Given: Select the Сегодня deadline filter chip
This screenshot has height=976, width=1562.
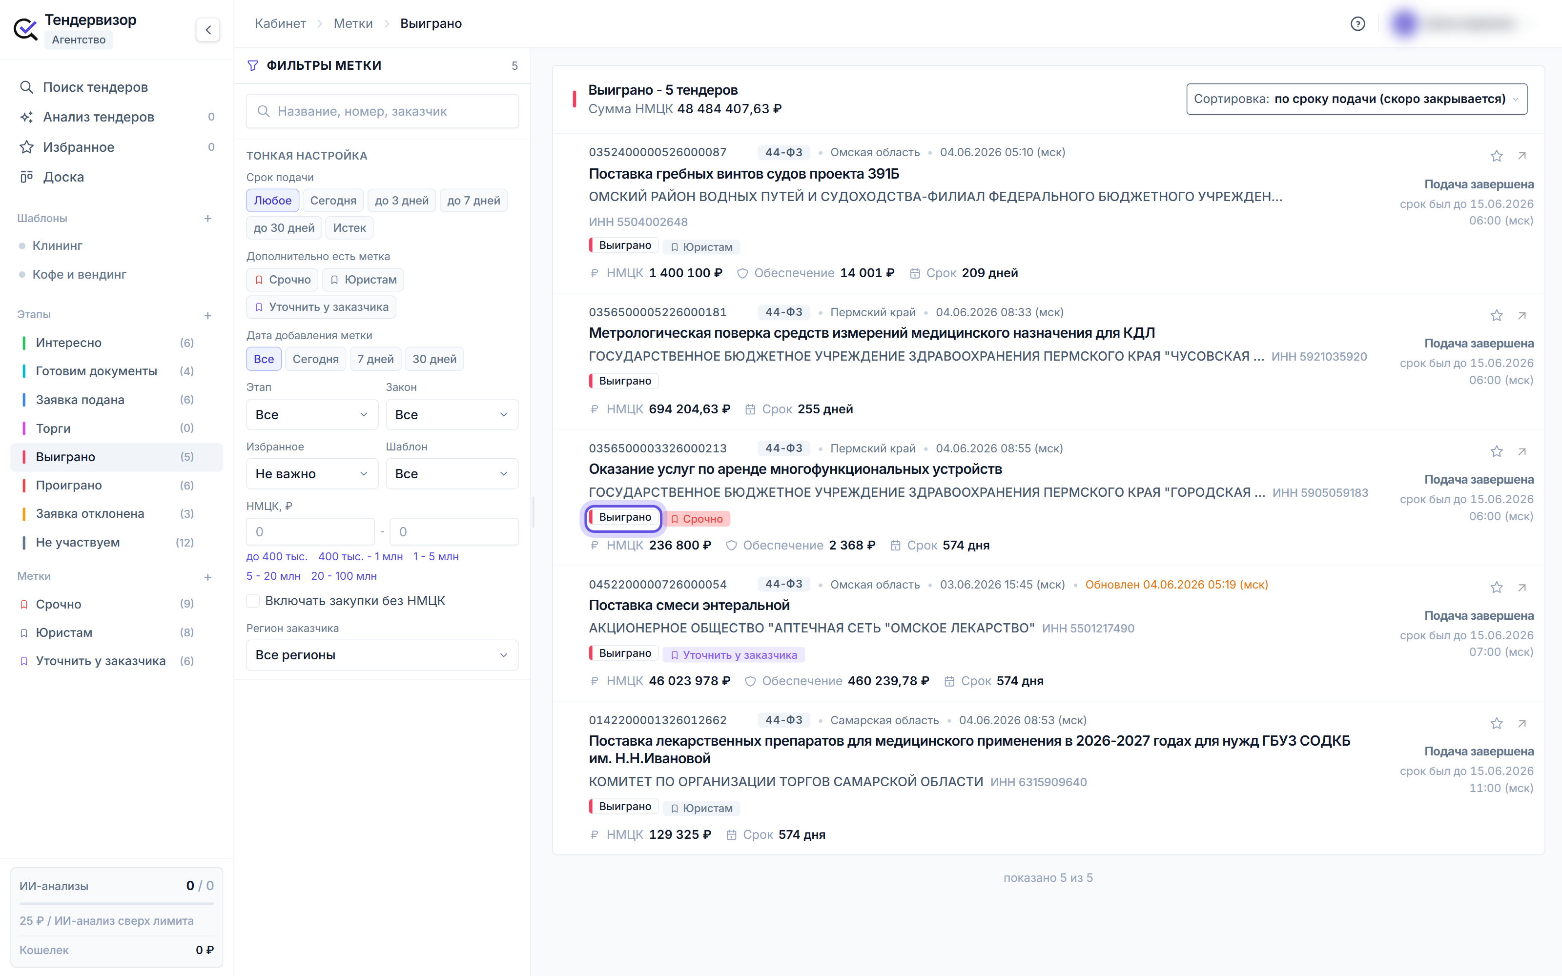Looking at the screenshot, I should click(x=333, y=201).
